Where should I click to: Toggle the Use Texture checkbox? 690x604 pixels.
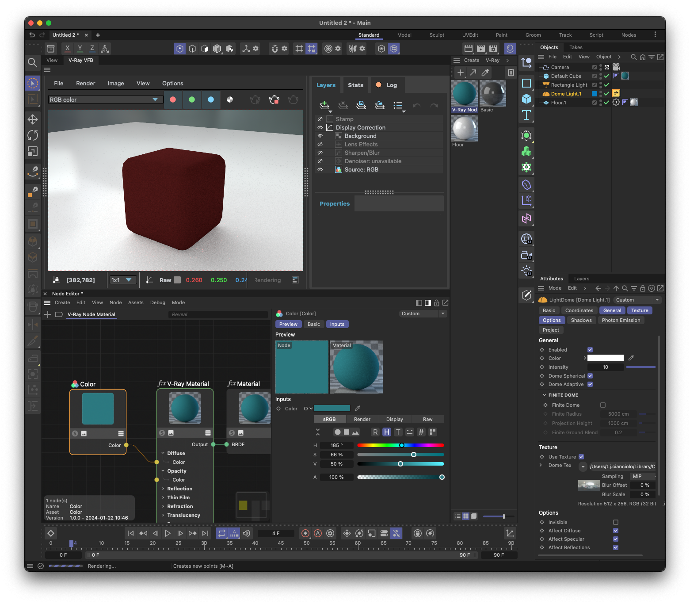(x=581, y=457)
